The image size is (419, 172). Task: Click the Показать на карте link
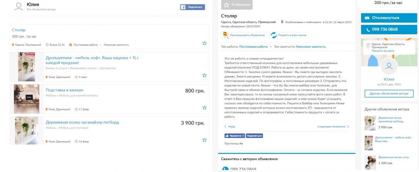tap(383, 51)
